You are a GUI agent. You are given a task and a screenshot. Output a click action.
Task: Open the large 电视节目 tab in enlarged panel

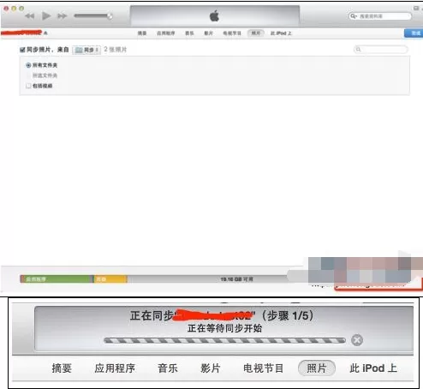click(x=263, y=368)
